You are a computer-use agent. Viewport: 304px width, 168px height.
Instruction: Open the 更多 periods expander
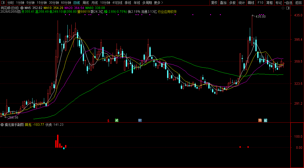click(158, 3)
